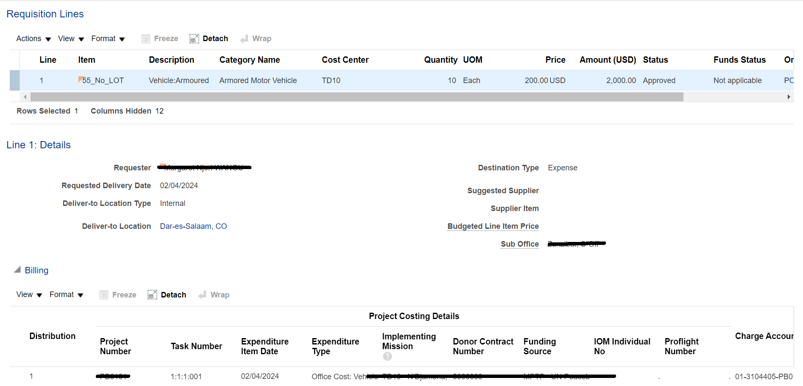Click the row selector cell beside line 1
Viewport: 803px width, 386px height.
point(14,81)
